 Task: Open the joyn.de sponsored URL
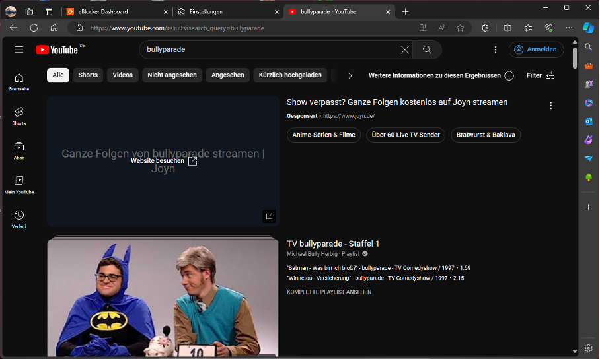coord(349,116)
